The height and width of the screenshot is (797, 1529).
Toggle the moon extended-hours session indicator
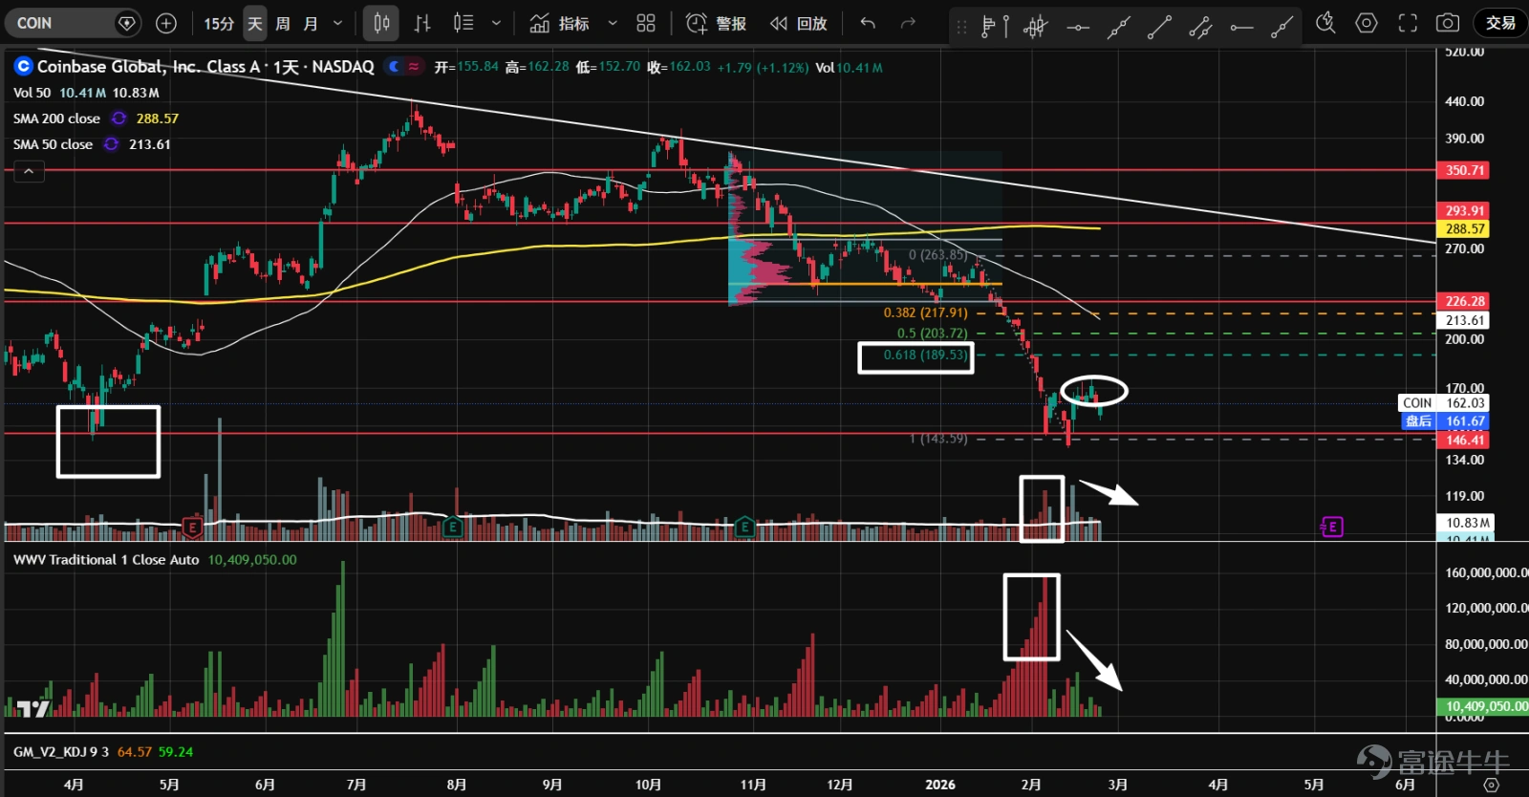pos(393,66)
